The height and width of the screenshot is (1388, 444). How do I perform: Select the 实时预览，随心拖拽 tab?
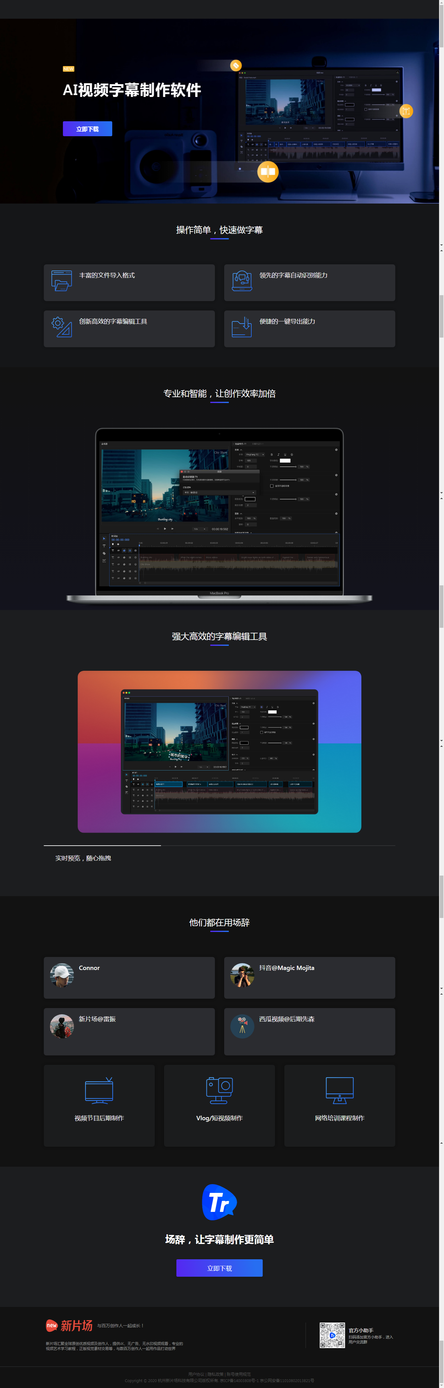point(83,858)
